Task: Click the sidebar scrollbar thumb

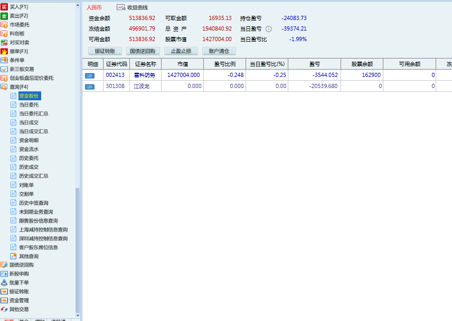Action: pos(78,250)
